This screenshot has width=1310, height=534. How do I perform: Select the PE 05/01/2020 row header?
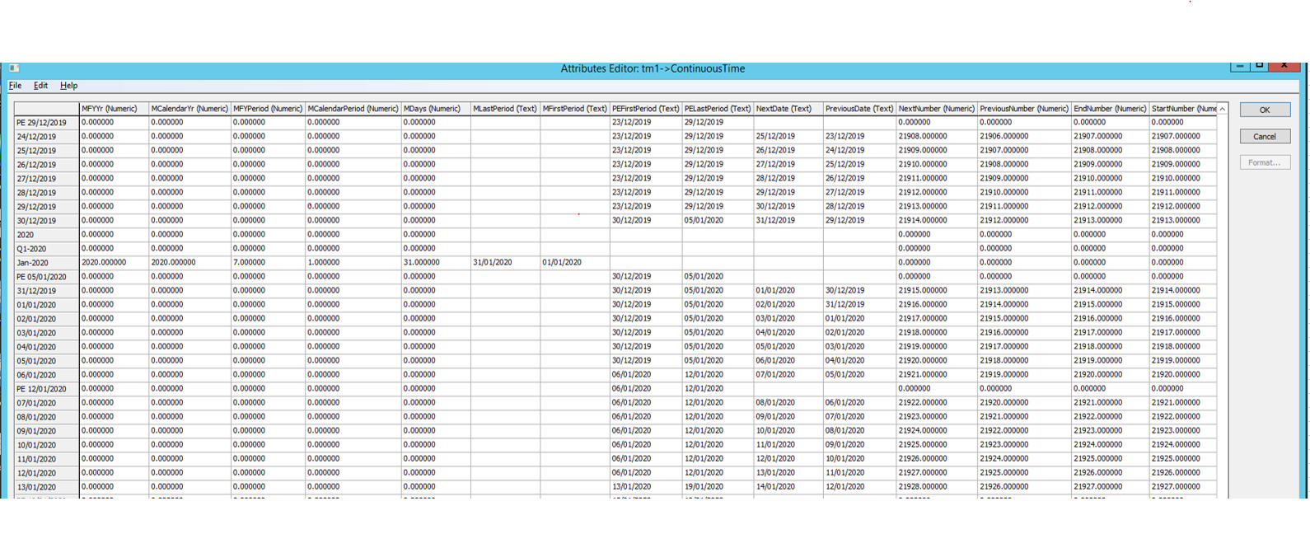click(x=47, y=277)
